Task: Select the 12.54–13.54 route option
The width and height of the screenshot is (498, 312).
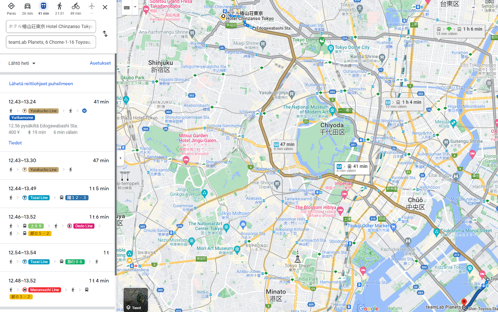Action: pyautogui.click(x=58, y=258)
